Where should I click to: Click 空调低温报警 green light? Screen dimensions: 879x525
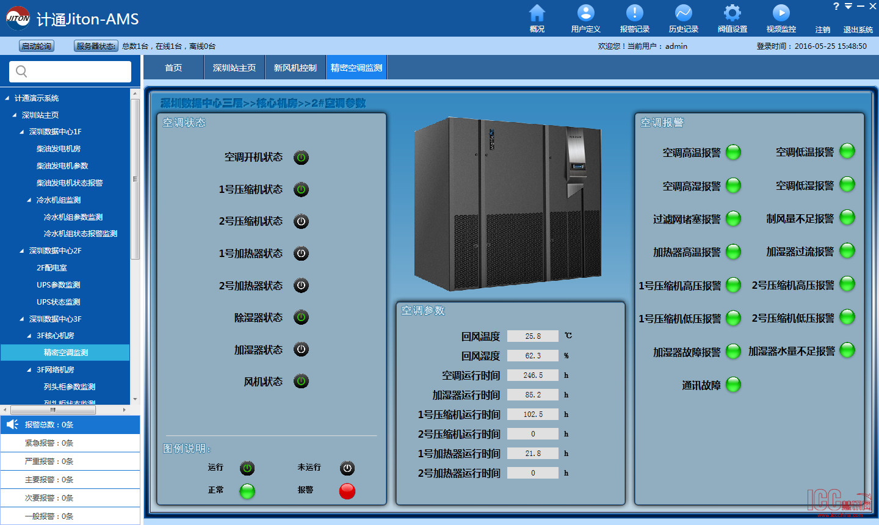click(x=847, y=151)
